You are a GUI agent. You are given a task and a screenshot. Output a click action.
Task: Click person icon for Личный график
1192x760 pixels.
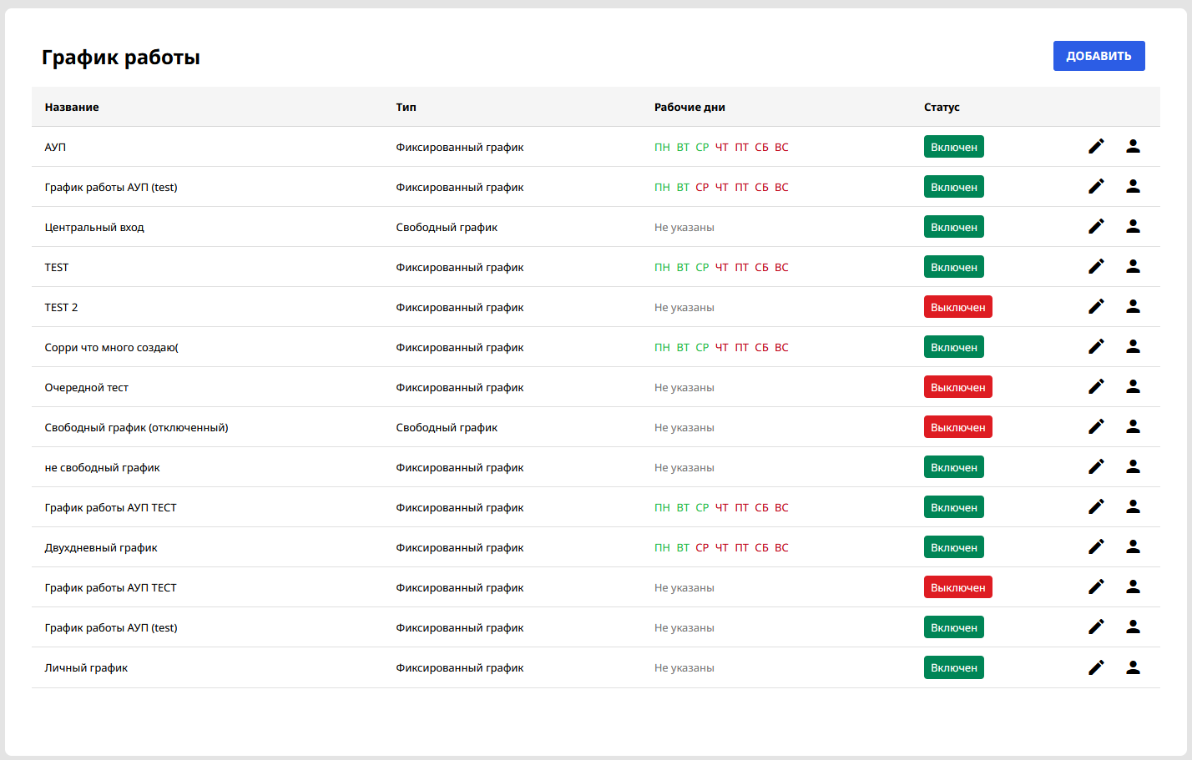(x=1133, y=667)
